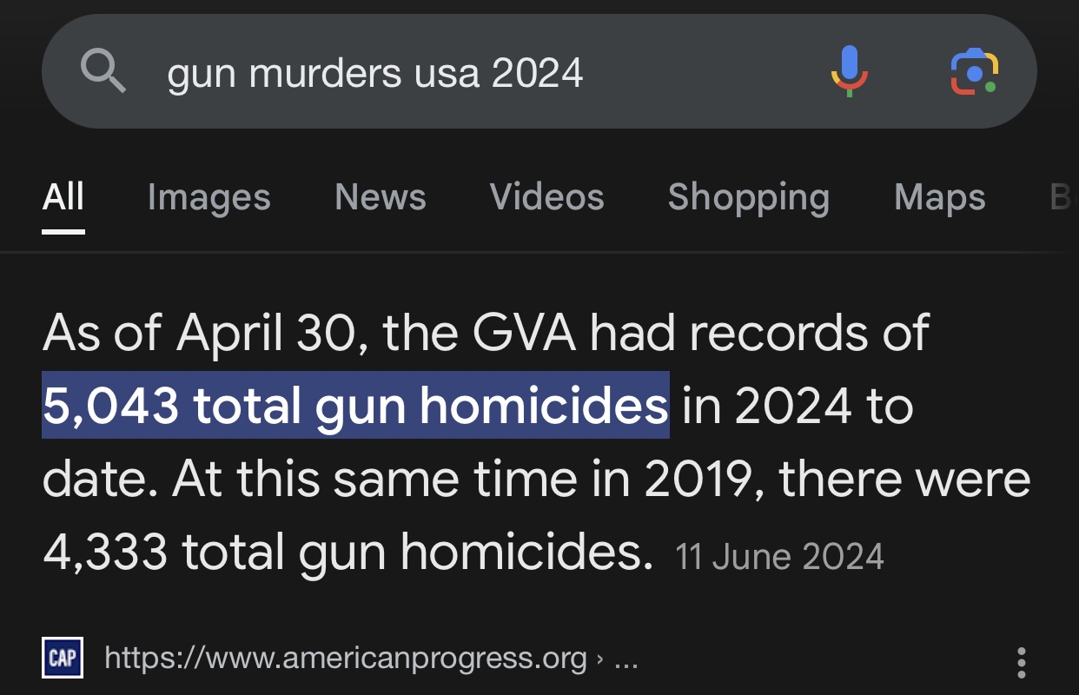
Task: Switch to the Images tab
Action: pos(209,197)
